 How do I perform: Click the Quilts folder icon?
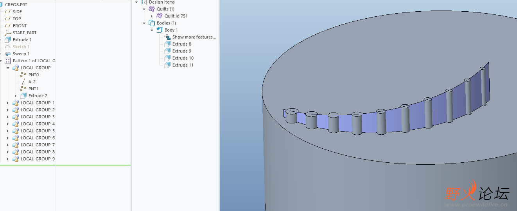152,9
